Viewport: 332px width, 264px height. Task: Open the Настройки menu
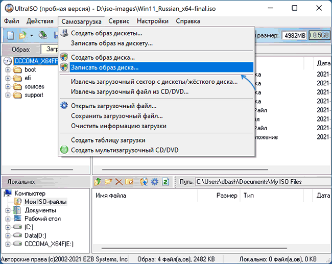[x=152, y=21]
